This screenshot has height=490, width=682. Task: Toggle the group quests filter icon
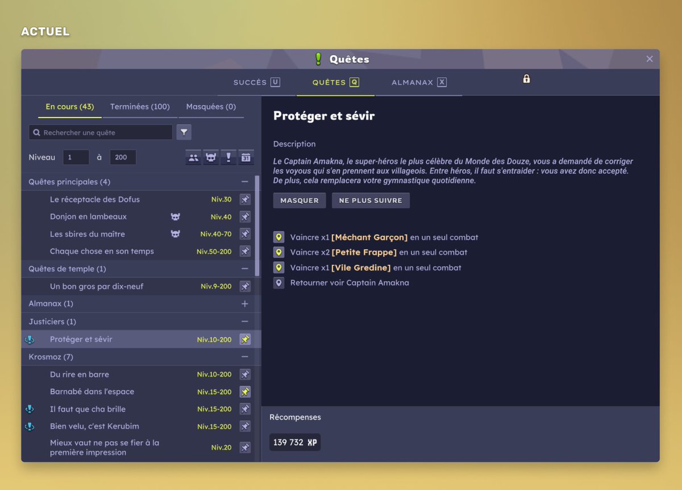pos(194,158)
